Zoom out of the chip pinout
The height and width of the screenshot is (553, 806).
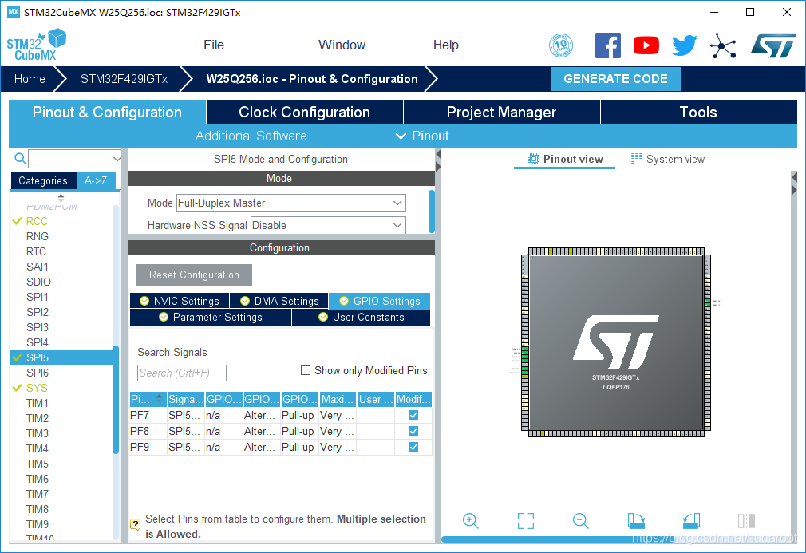click(580, 520)
